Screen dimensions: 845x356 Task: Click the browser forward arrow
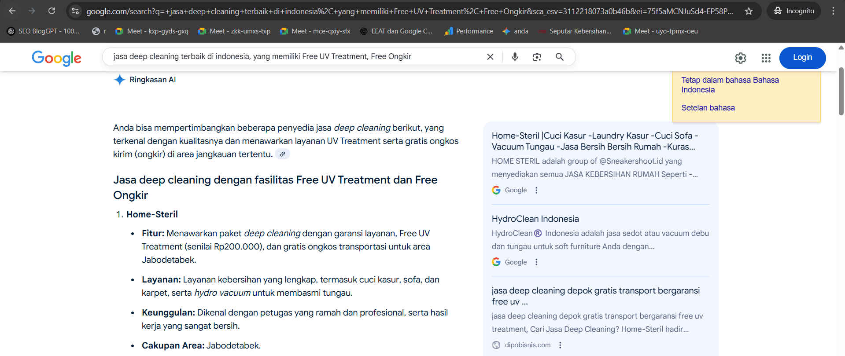32,11
